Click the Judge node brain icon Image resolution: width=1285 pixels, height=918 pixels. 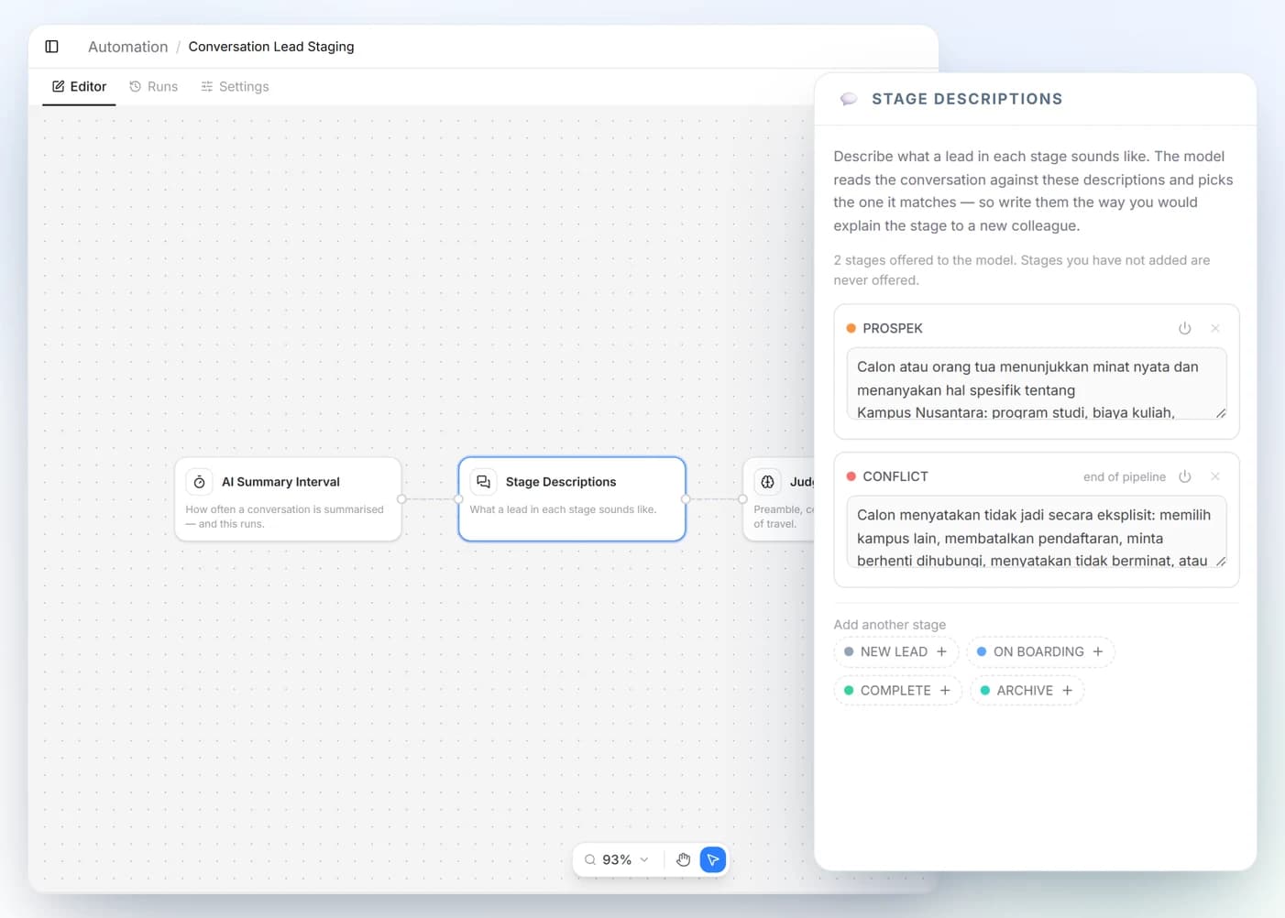pos(768,482)
